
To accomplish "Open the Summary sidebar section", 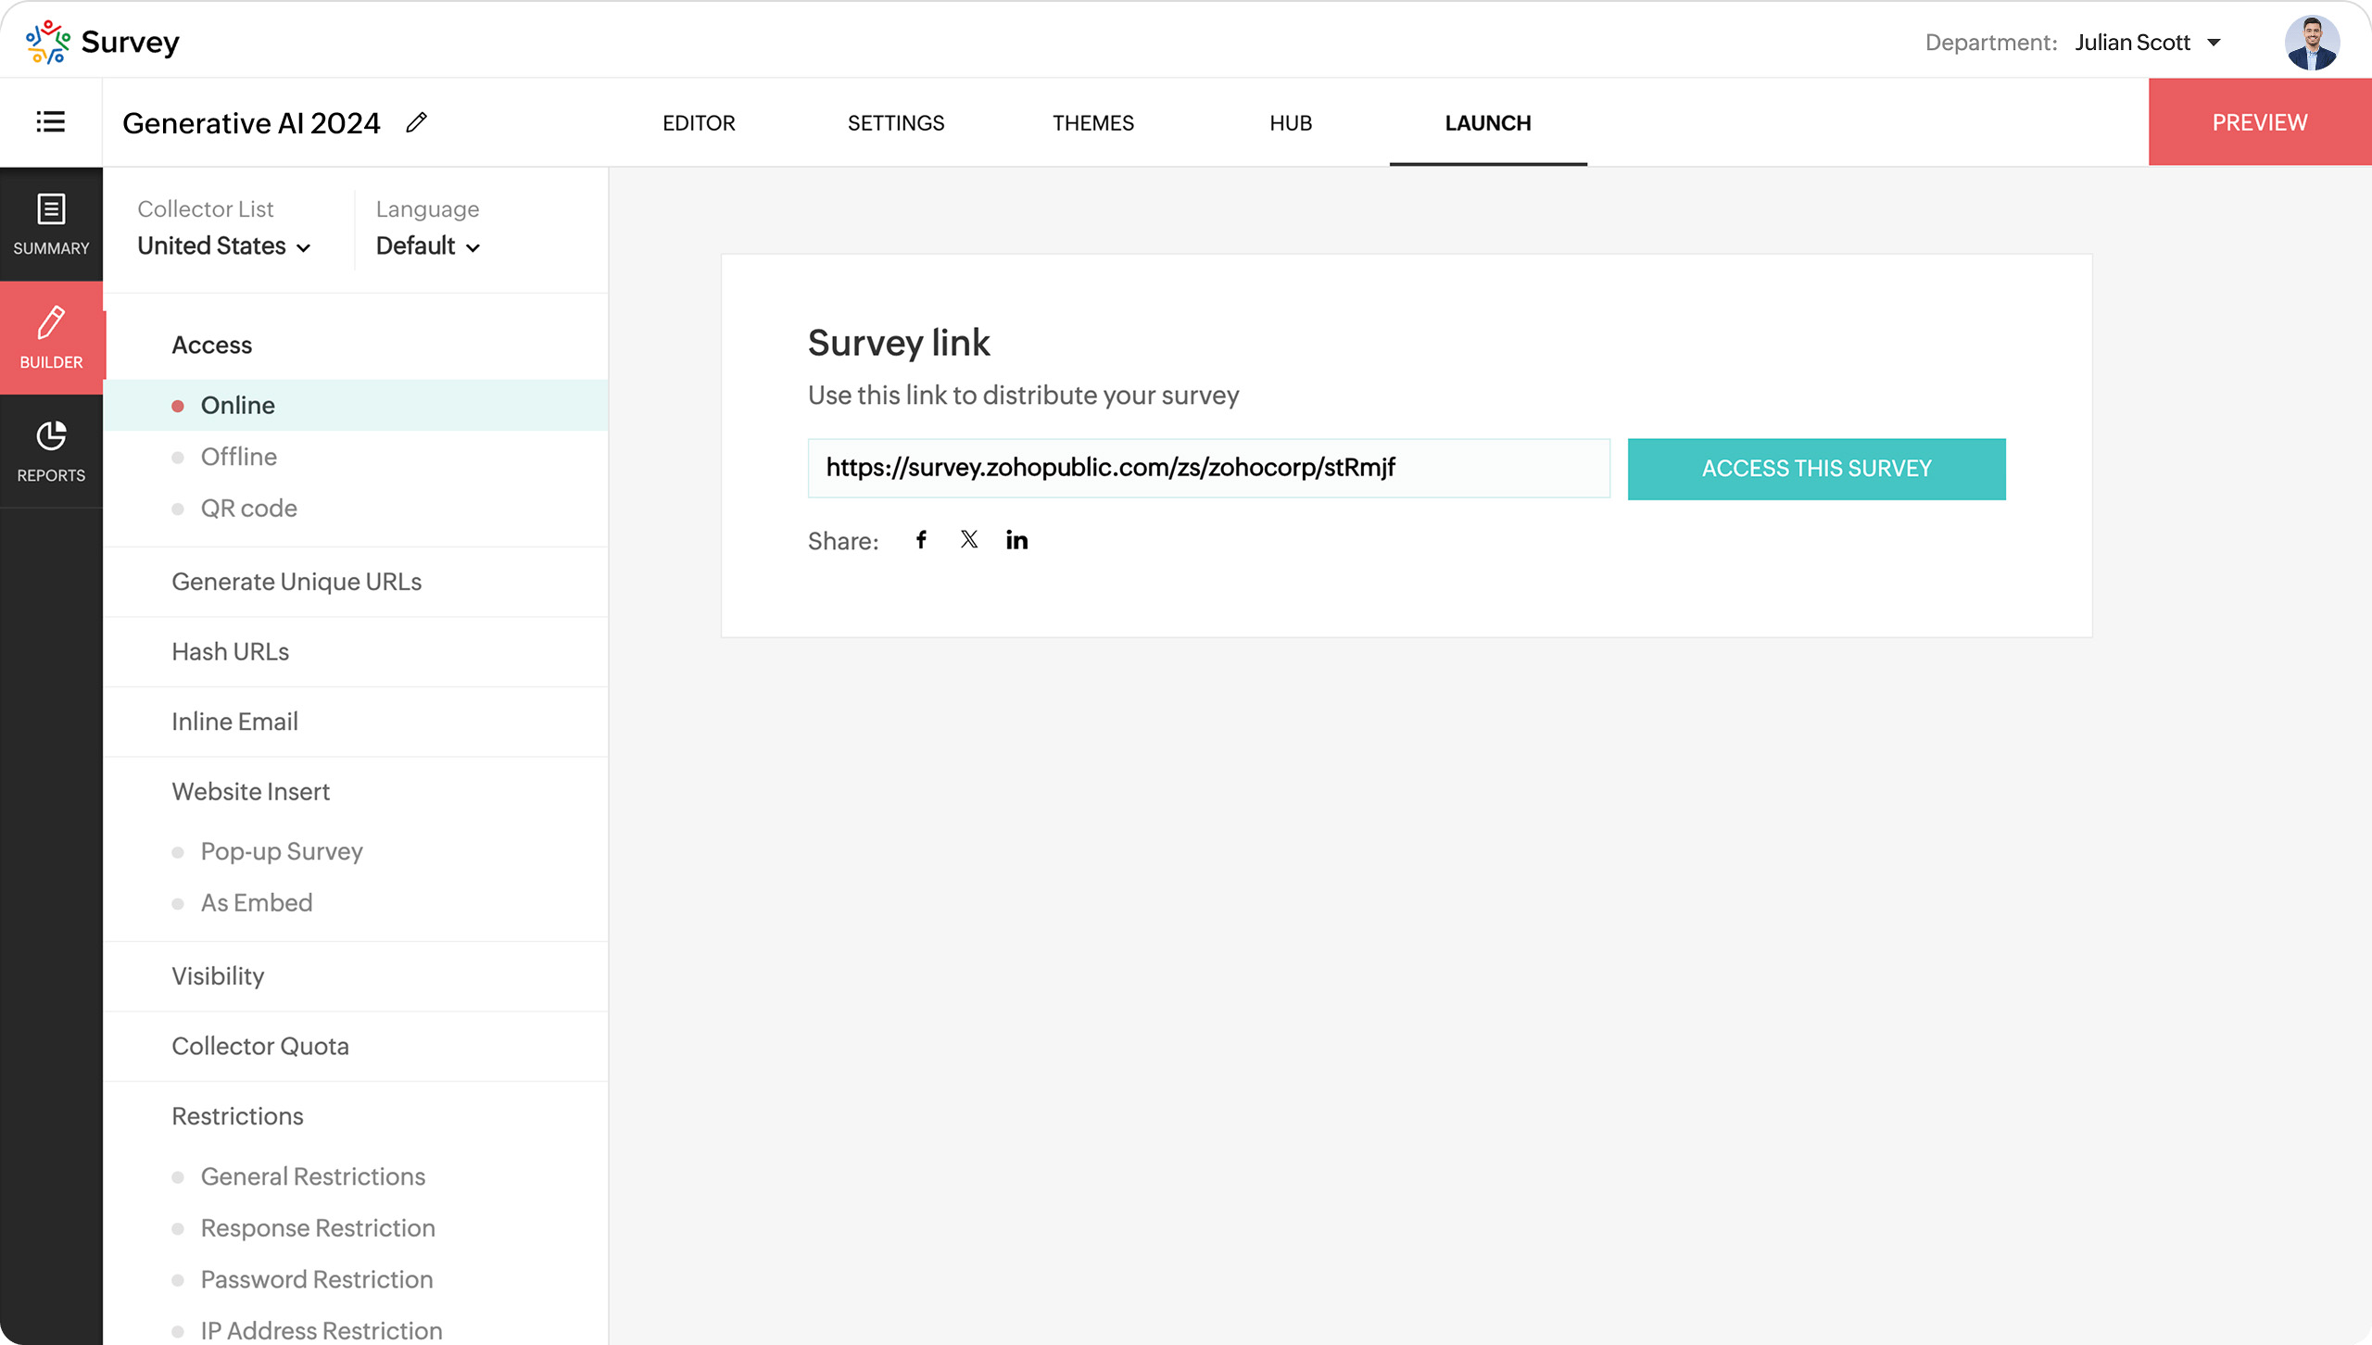I will [51, 224].
